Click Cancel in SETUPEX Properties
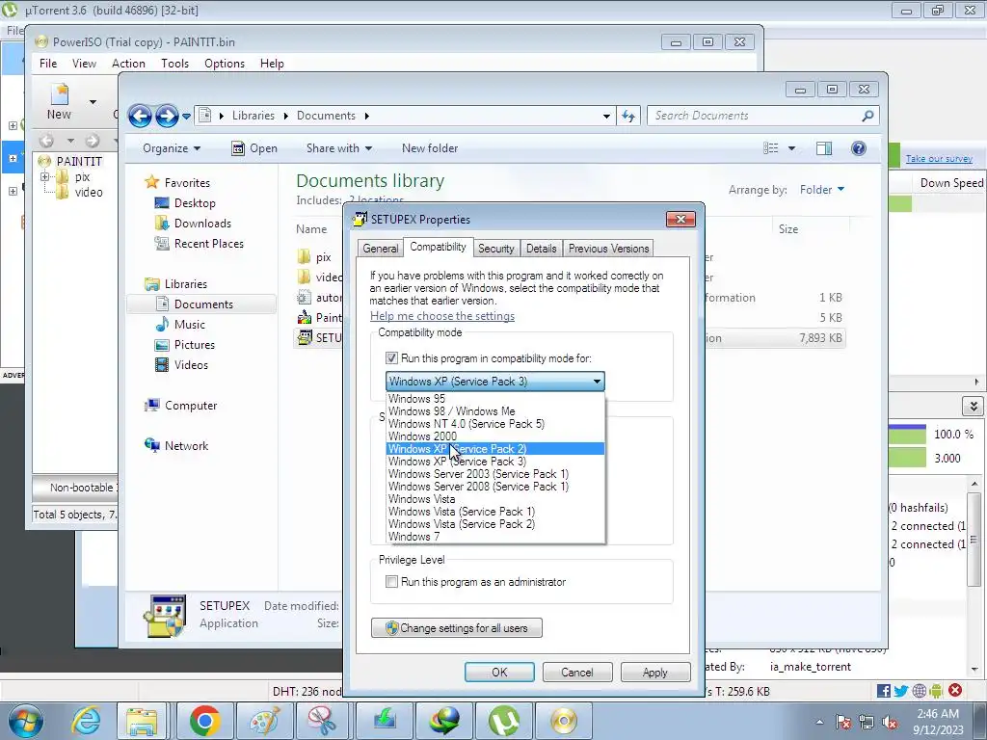 coord(576,672)
